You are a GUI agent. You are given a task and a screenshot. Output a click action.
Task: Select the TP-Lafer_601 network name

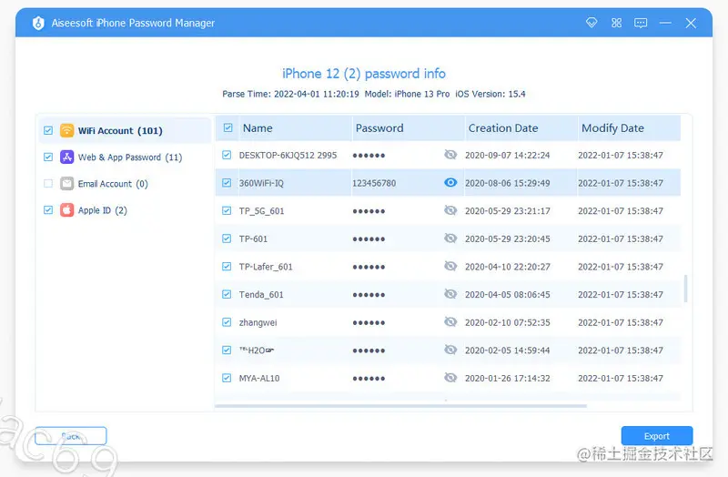(266, 267)
